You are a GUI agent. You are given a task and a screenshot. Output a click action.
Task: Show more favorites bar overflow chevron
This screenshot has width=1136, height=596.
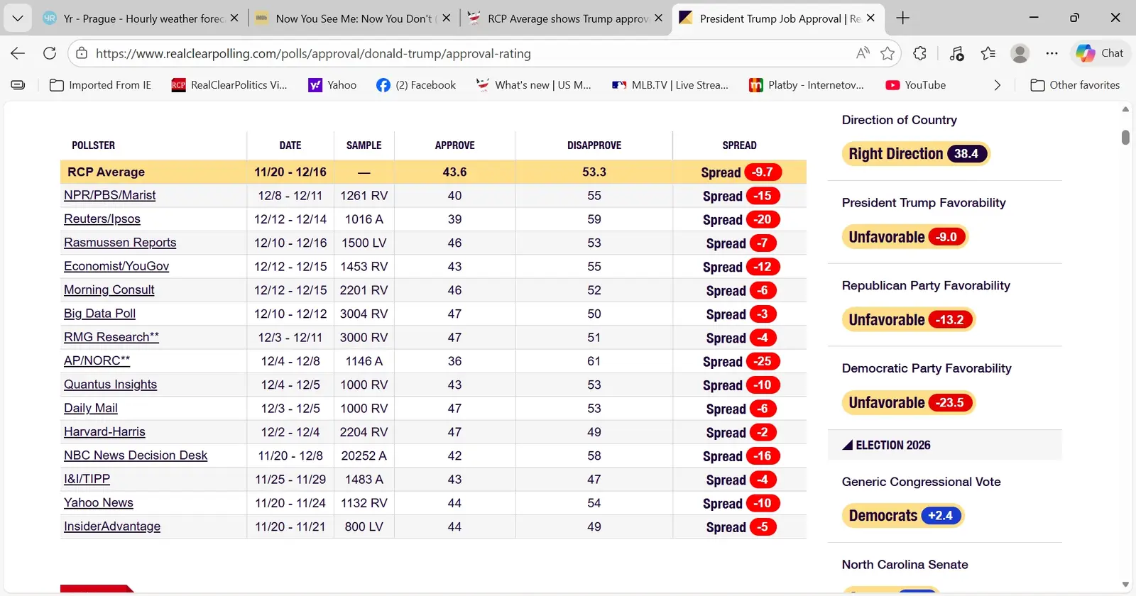997,85
